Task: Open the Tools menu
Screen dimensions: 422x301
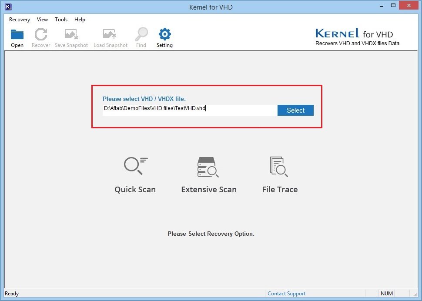Action: tap(61, 20)
